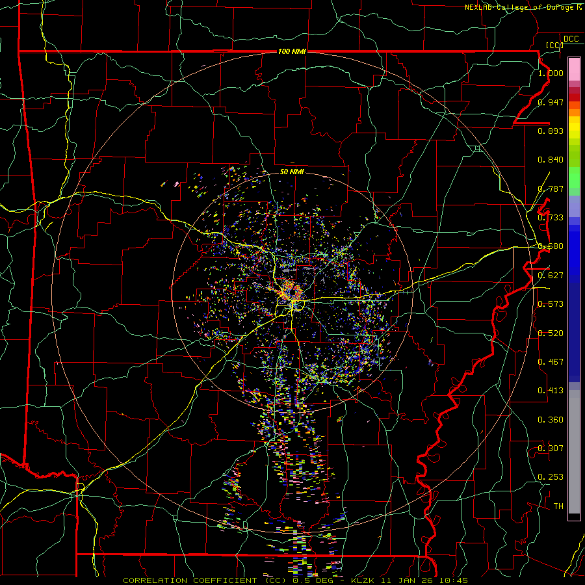
Task: Click the TH label at the scale bottom
Action: (558, 506)
